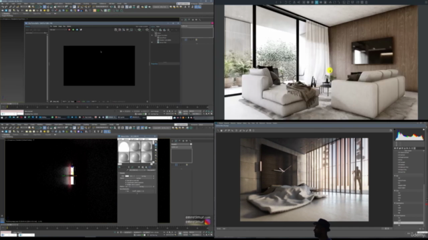Screen dimensions: 428x240
Task: Open Modifiers menu in upper 3ds Max window
Action: [x=40, y=3]
